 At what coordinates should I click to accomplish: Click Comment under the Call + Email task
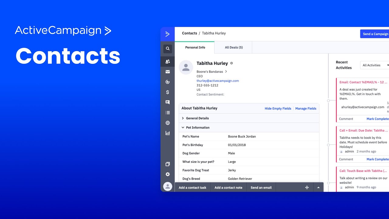[x=346, y=159]
